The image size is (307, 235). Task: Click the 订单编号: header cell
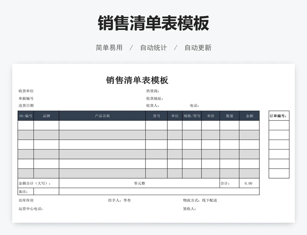click(279, 116)
